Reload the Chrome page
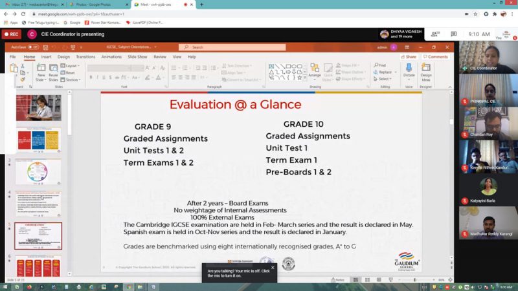This screenshot has height=291, width=518. [23, 14]
